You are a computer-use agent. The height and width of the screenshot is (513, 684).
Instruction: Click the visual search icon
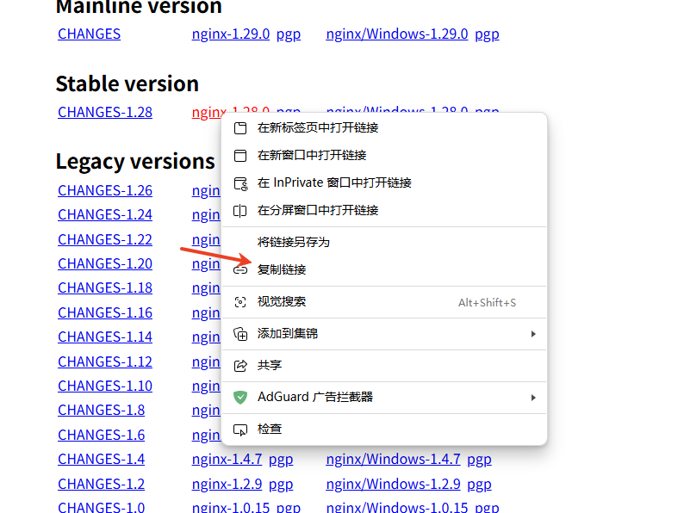240,302
